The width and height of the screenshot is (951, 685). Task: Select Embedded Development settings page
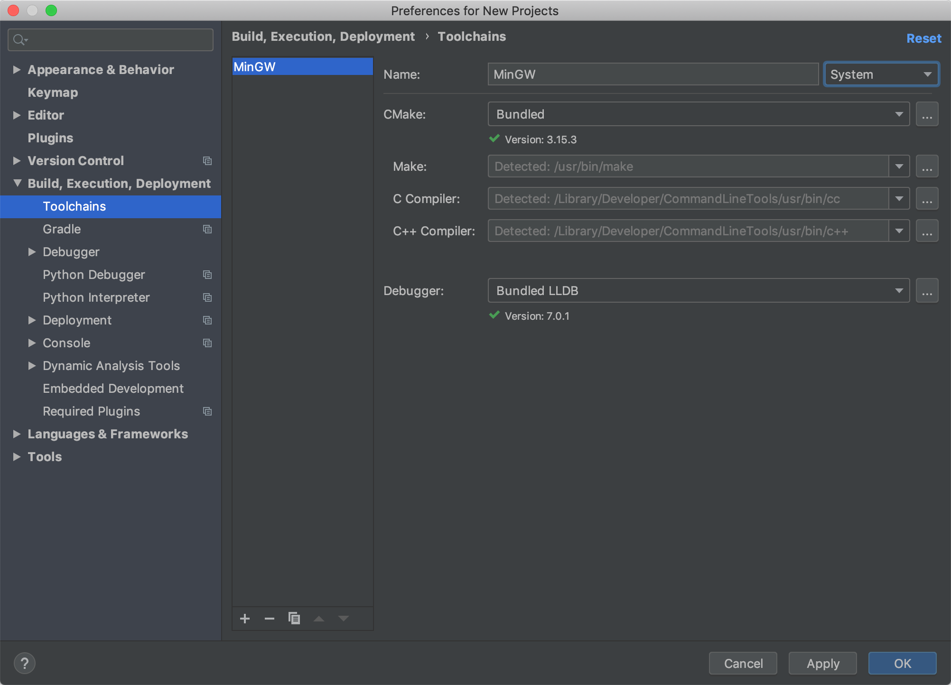[x=113, y=389]
